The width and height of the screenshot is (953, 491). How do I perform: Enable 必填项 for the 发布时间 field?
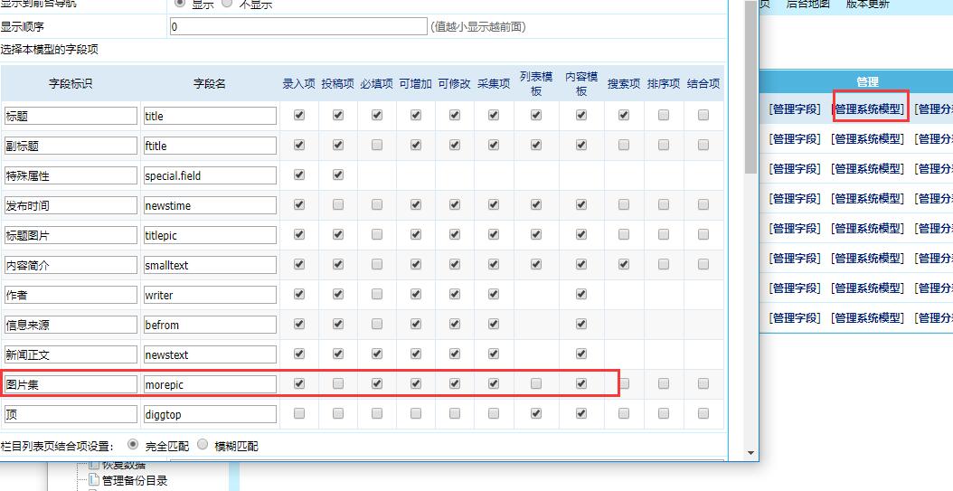(x=377, y=205)
